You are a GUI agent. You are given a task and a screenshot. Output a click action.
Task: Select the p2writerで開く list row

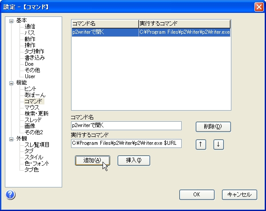(x=151, y=32)
